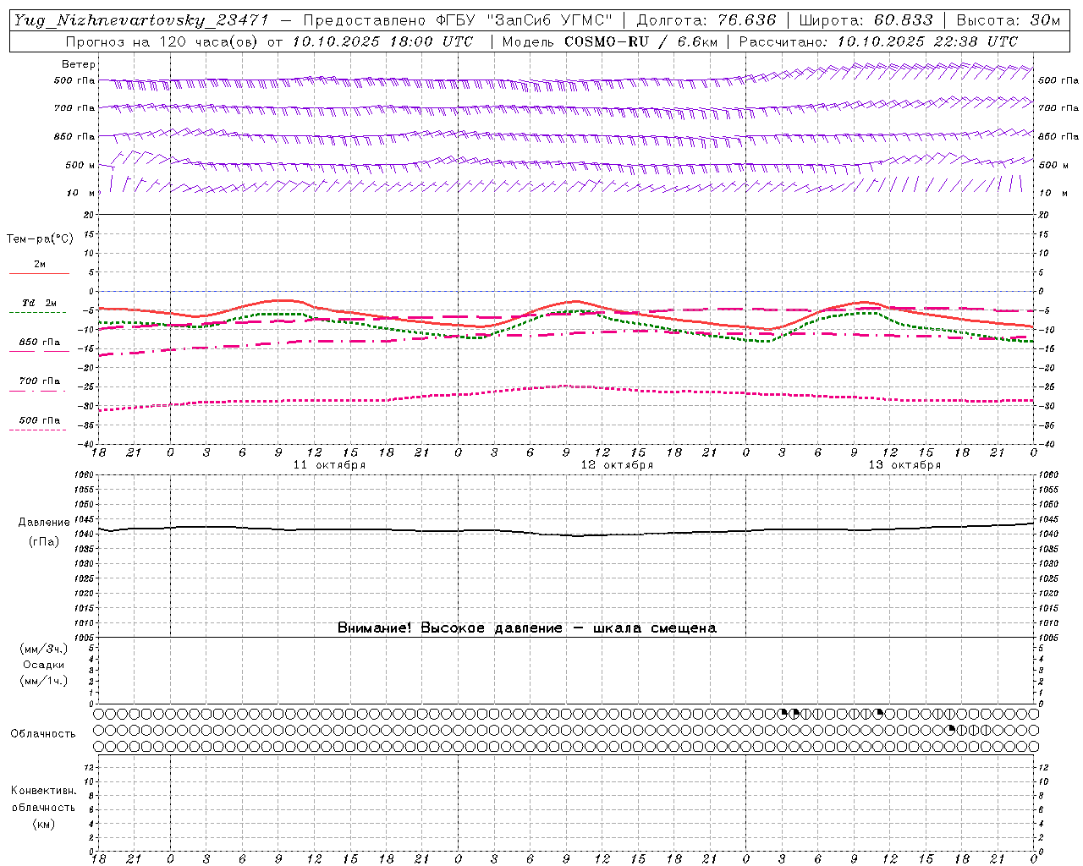Viewport: 1083px width, 866px height.
Task: Click the dash-dot pink line sample under 700 гПа
Action: pyautogui.click(x=37, y=391)
